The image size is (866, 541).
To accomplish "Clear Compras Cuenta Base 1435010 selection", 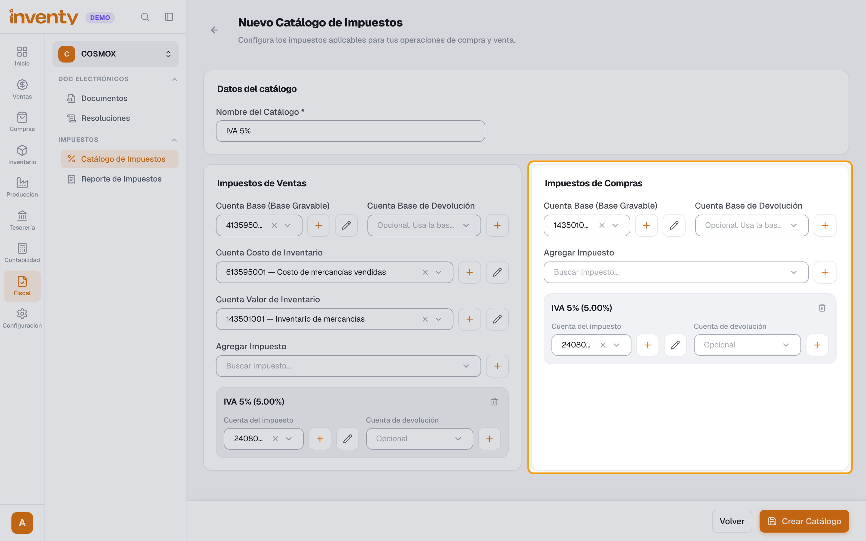I will click(x=602, y=225).
